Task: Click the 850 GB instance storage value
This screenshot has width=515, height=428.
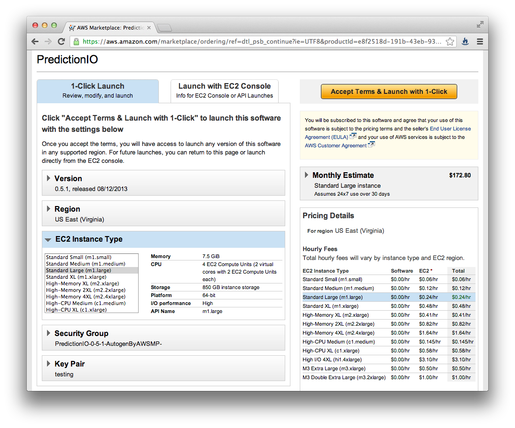Action: (x=231, y=287)
